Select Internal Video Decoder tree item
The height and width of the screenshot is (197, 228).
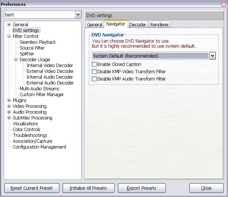[x=50, y=66]
